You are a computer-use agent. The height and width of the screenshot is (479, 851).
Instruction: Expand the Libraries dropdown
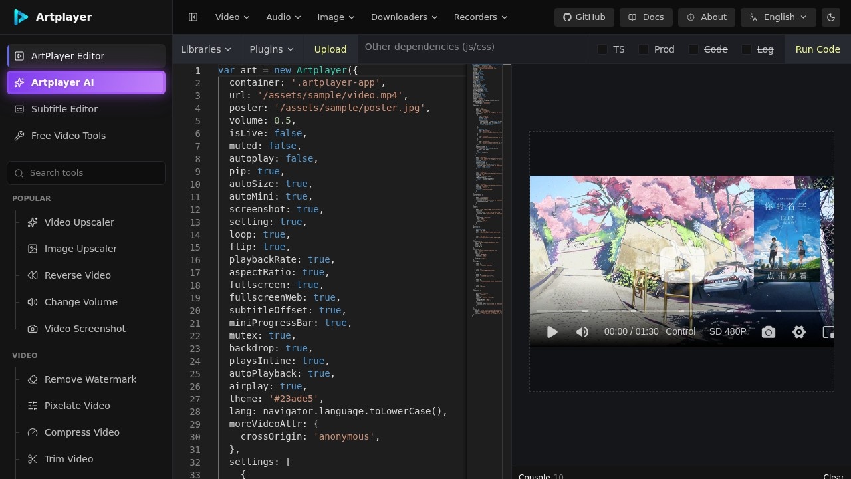(x=206, y=49)
